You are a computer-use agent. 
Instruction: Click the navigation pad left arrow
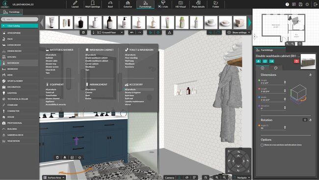[x=233, y=161]
